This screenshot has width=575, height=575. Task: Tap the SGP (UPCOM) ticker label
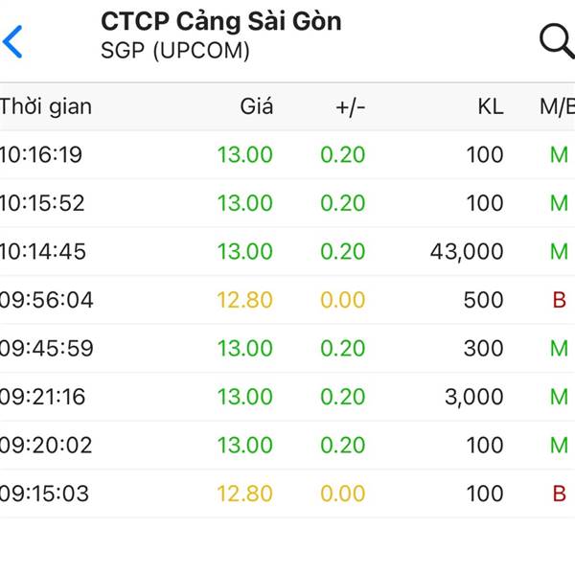point(175,50)
